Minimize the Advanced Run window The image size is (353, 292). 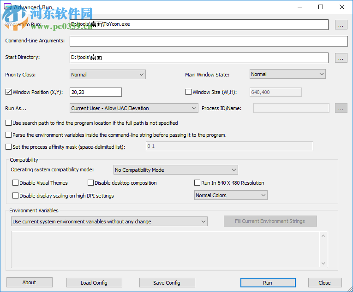300,7
